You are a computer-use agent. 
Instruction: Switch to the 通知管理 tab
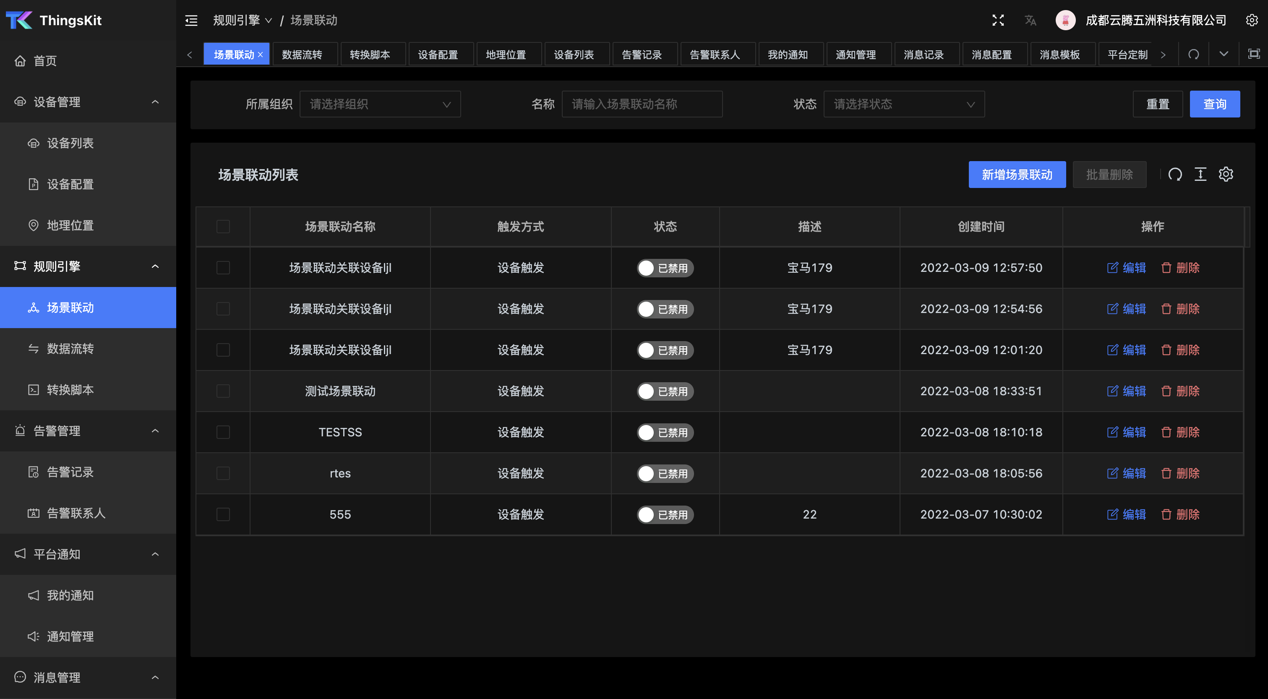[859, 54]
